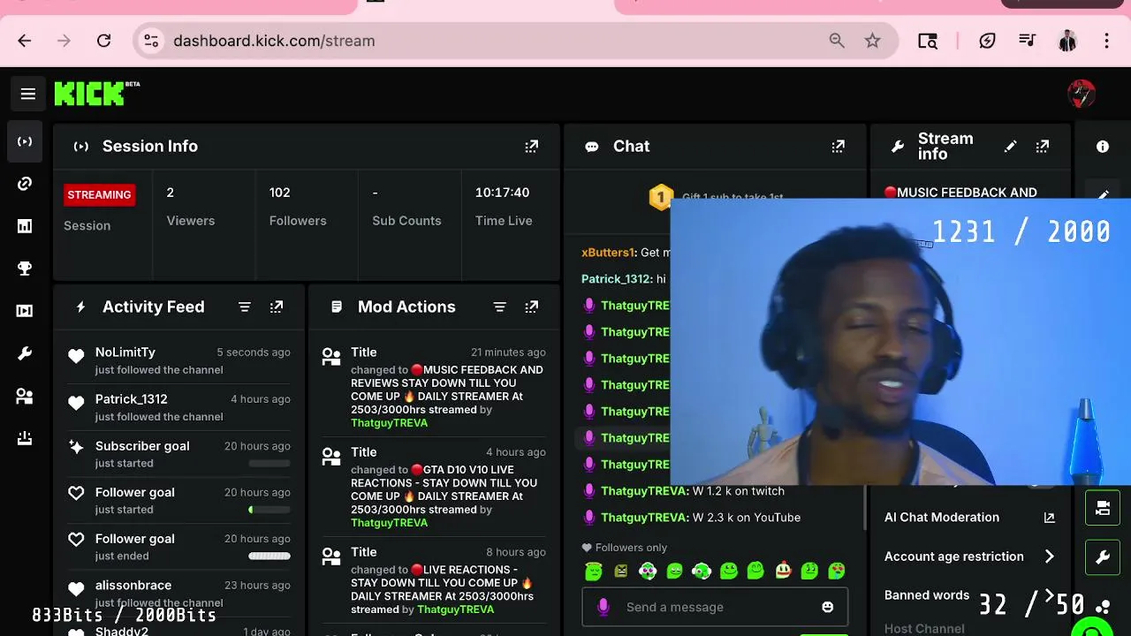Click the wrench icon in right edge bar
Screen dimensions: 1131x636
pos(1103,557)
